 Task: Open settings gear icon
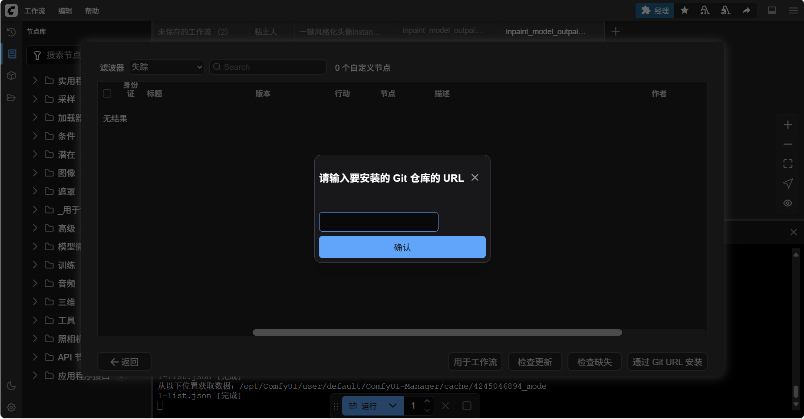click(x=11, y=407)
